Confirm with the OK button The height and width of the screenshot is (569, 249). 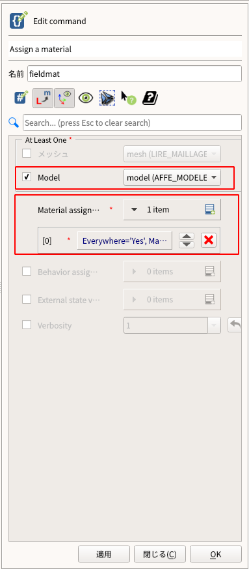click(216, 555)
